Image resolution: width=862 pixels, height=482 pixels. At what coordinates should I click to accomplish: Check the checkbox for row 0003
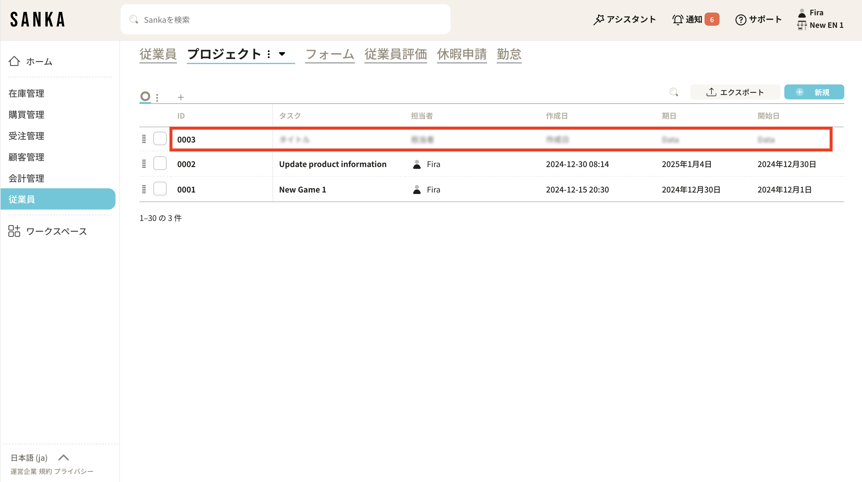(160, 139)
